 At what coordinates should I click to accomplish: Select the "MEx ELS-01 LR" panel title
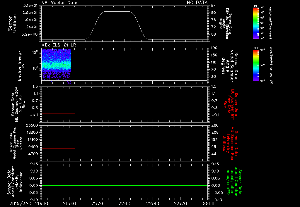(x=59, y=45)
